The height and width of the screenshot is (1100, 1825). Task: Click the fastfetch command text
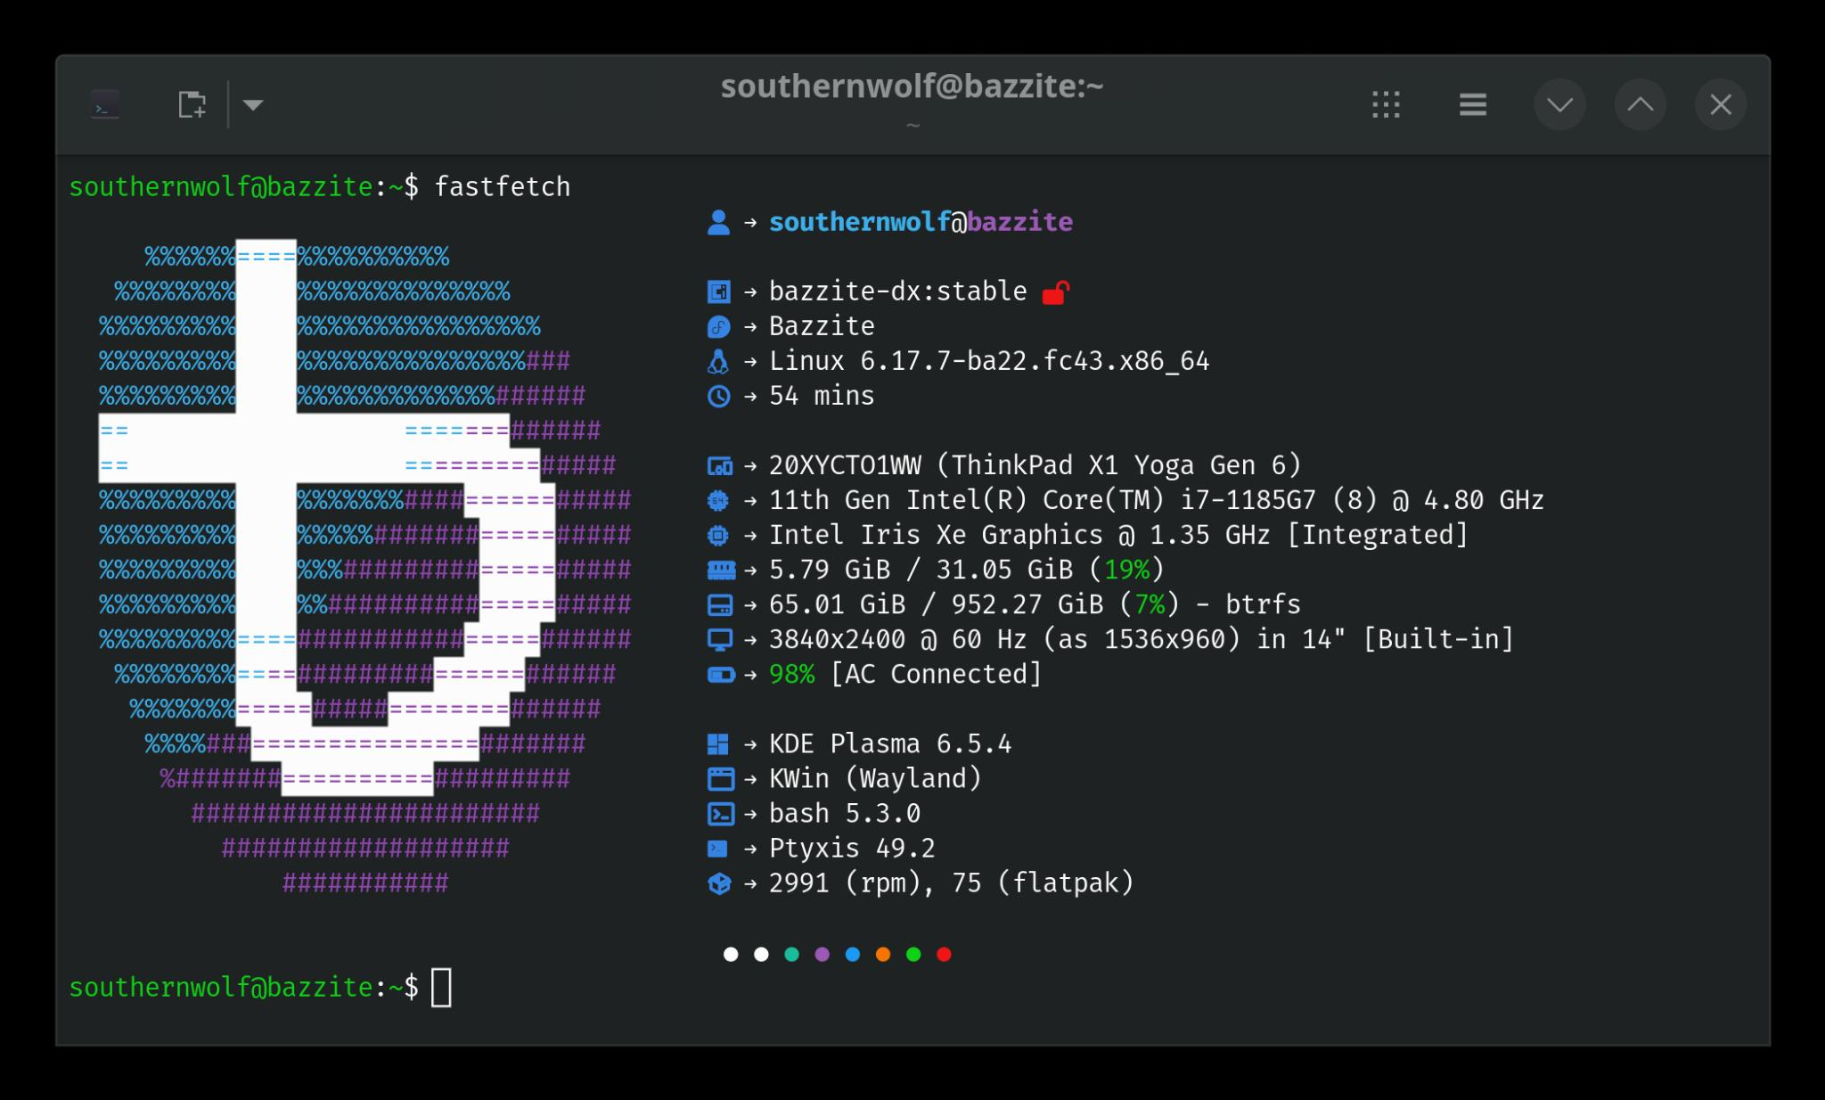click(502, 187)
